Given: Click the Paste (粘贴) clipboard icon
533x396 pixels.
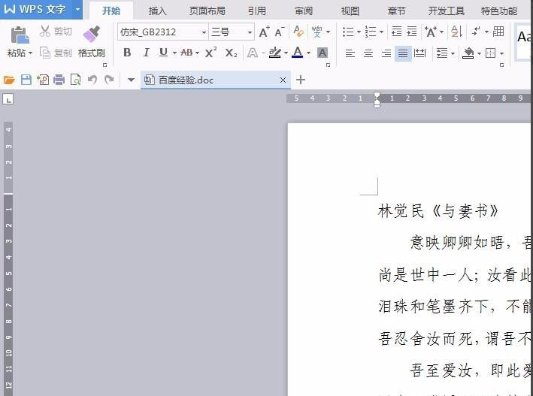Looking at the screenshot, I should [x=20, y=35].
